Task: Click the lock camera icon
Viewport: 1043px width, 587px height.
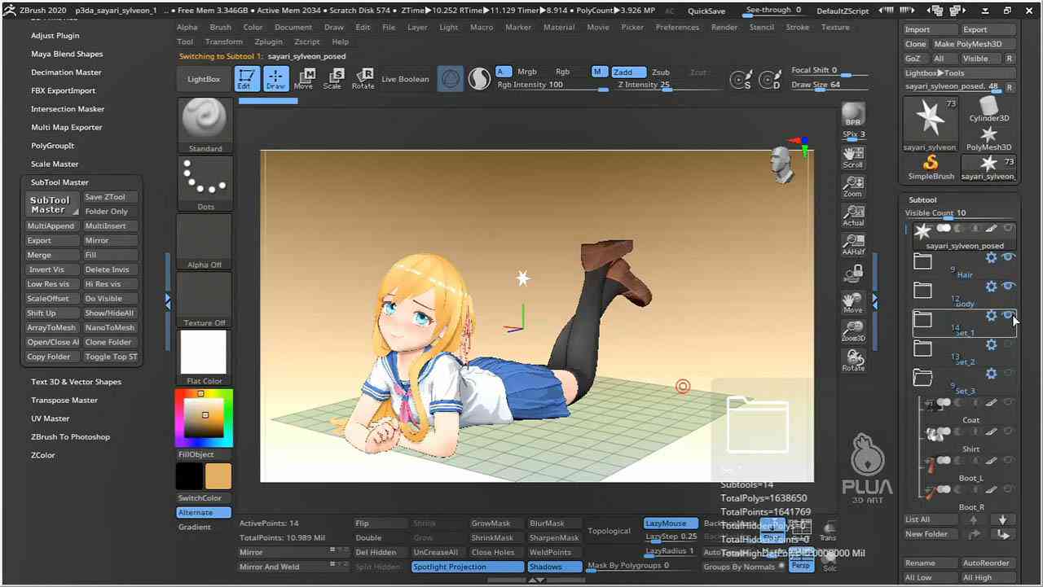Action: (853, 274)
